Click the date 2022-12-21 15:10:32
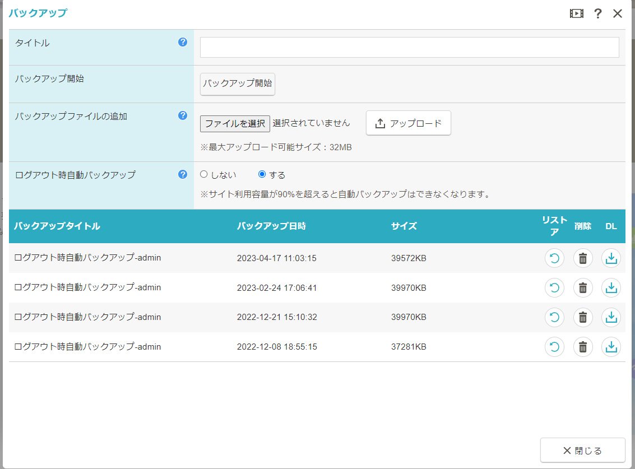This screenshot has height=469, width=635. point(277,317)
